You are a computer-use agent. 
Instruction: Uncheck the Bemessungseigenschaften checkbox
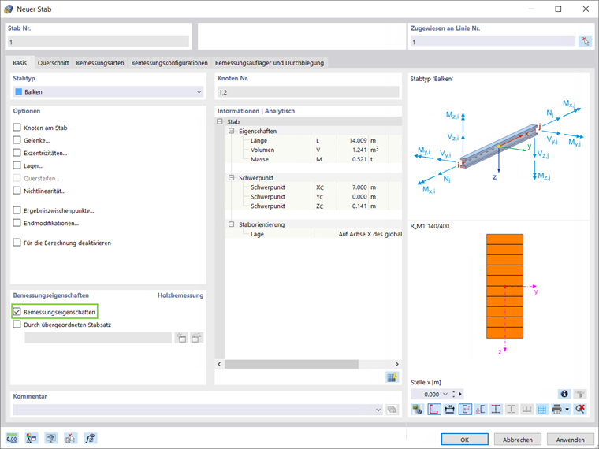click(x=17, y=312)
